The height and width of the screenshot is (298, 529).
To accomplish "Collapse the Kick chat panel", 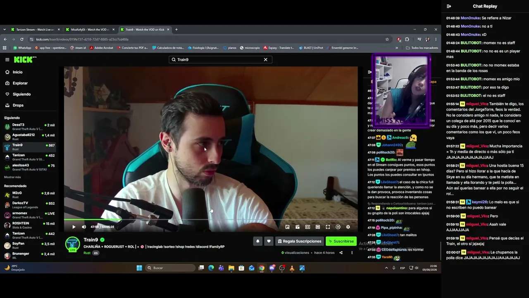I will coord(370,72).
